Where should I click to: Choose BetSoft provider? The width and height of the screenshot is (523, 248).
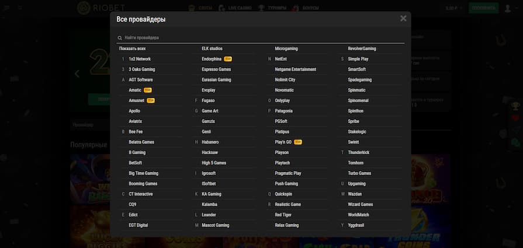click(x=136, y=163)
